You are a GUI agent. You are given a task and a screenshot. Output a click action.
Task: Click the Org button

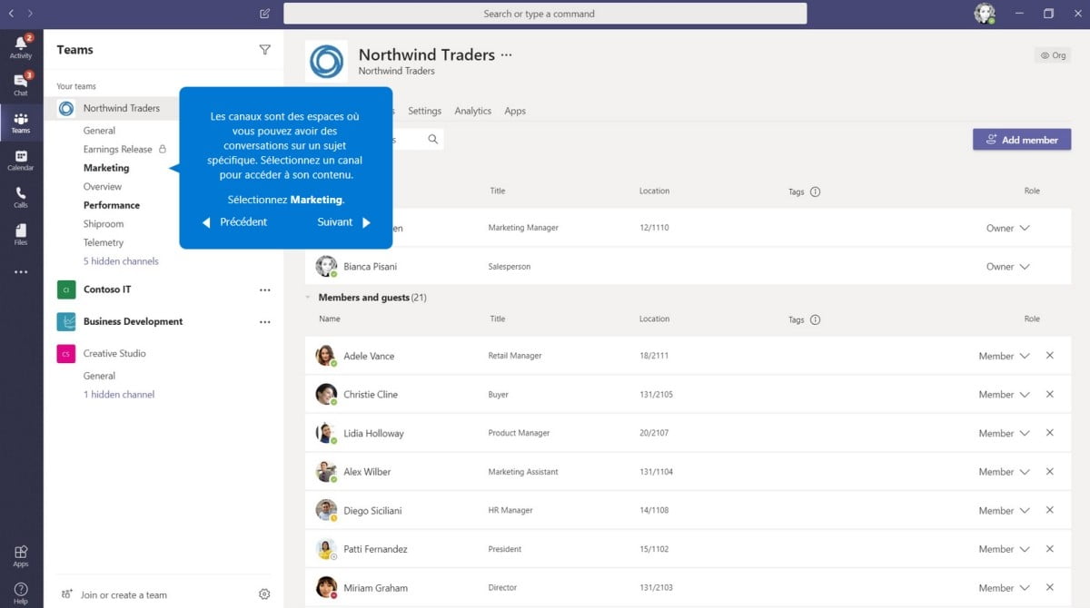tap(1053, 55)
